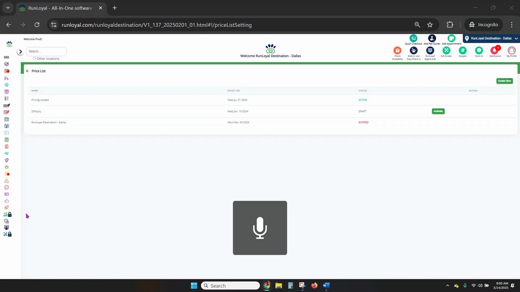The height and width of the screenshot is (292, 520).
Task: Click RunLoyal paw logo in sidebar
Action: [9, 44]
